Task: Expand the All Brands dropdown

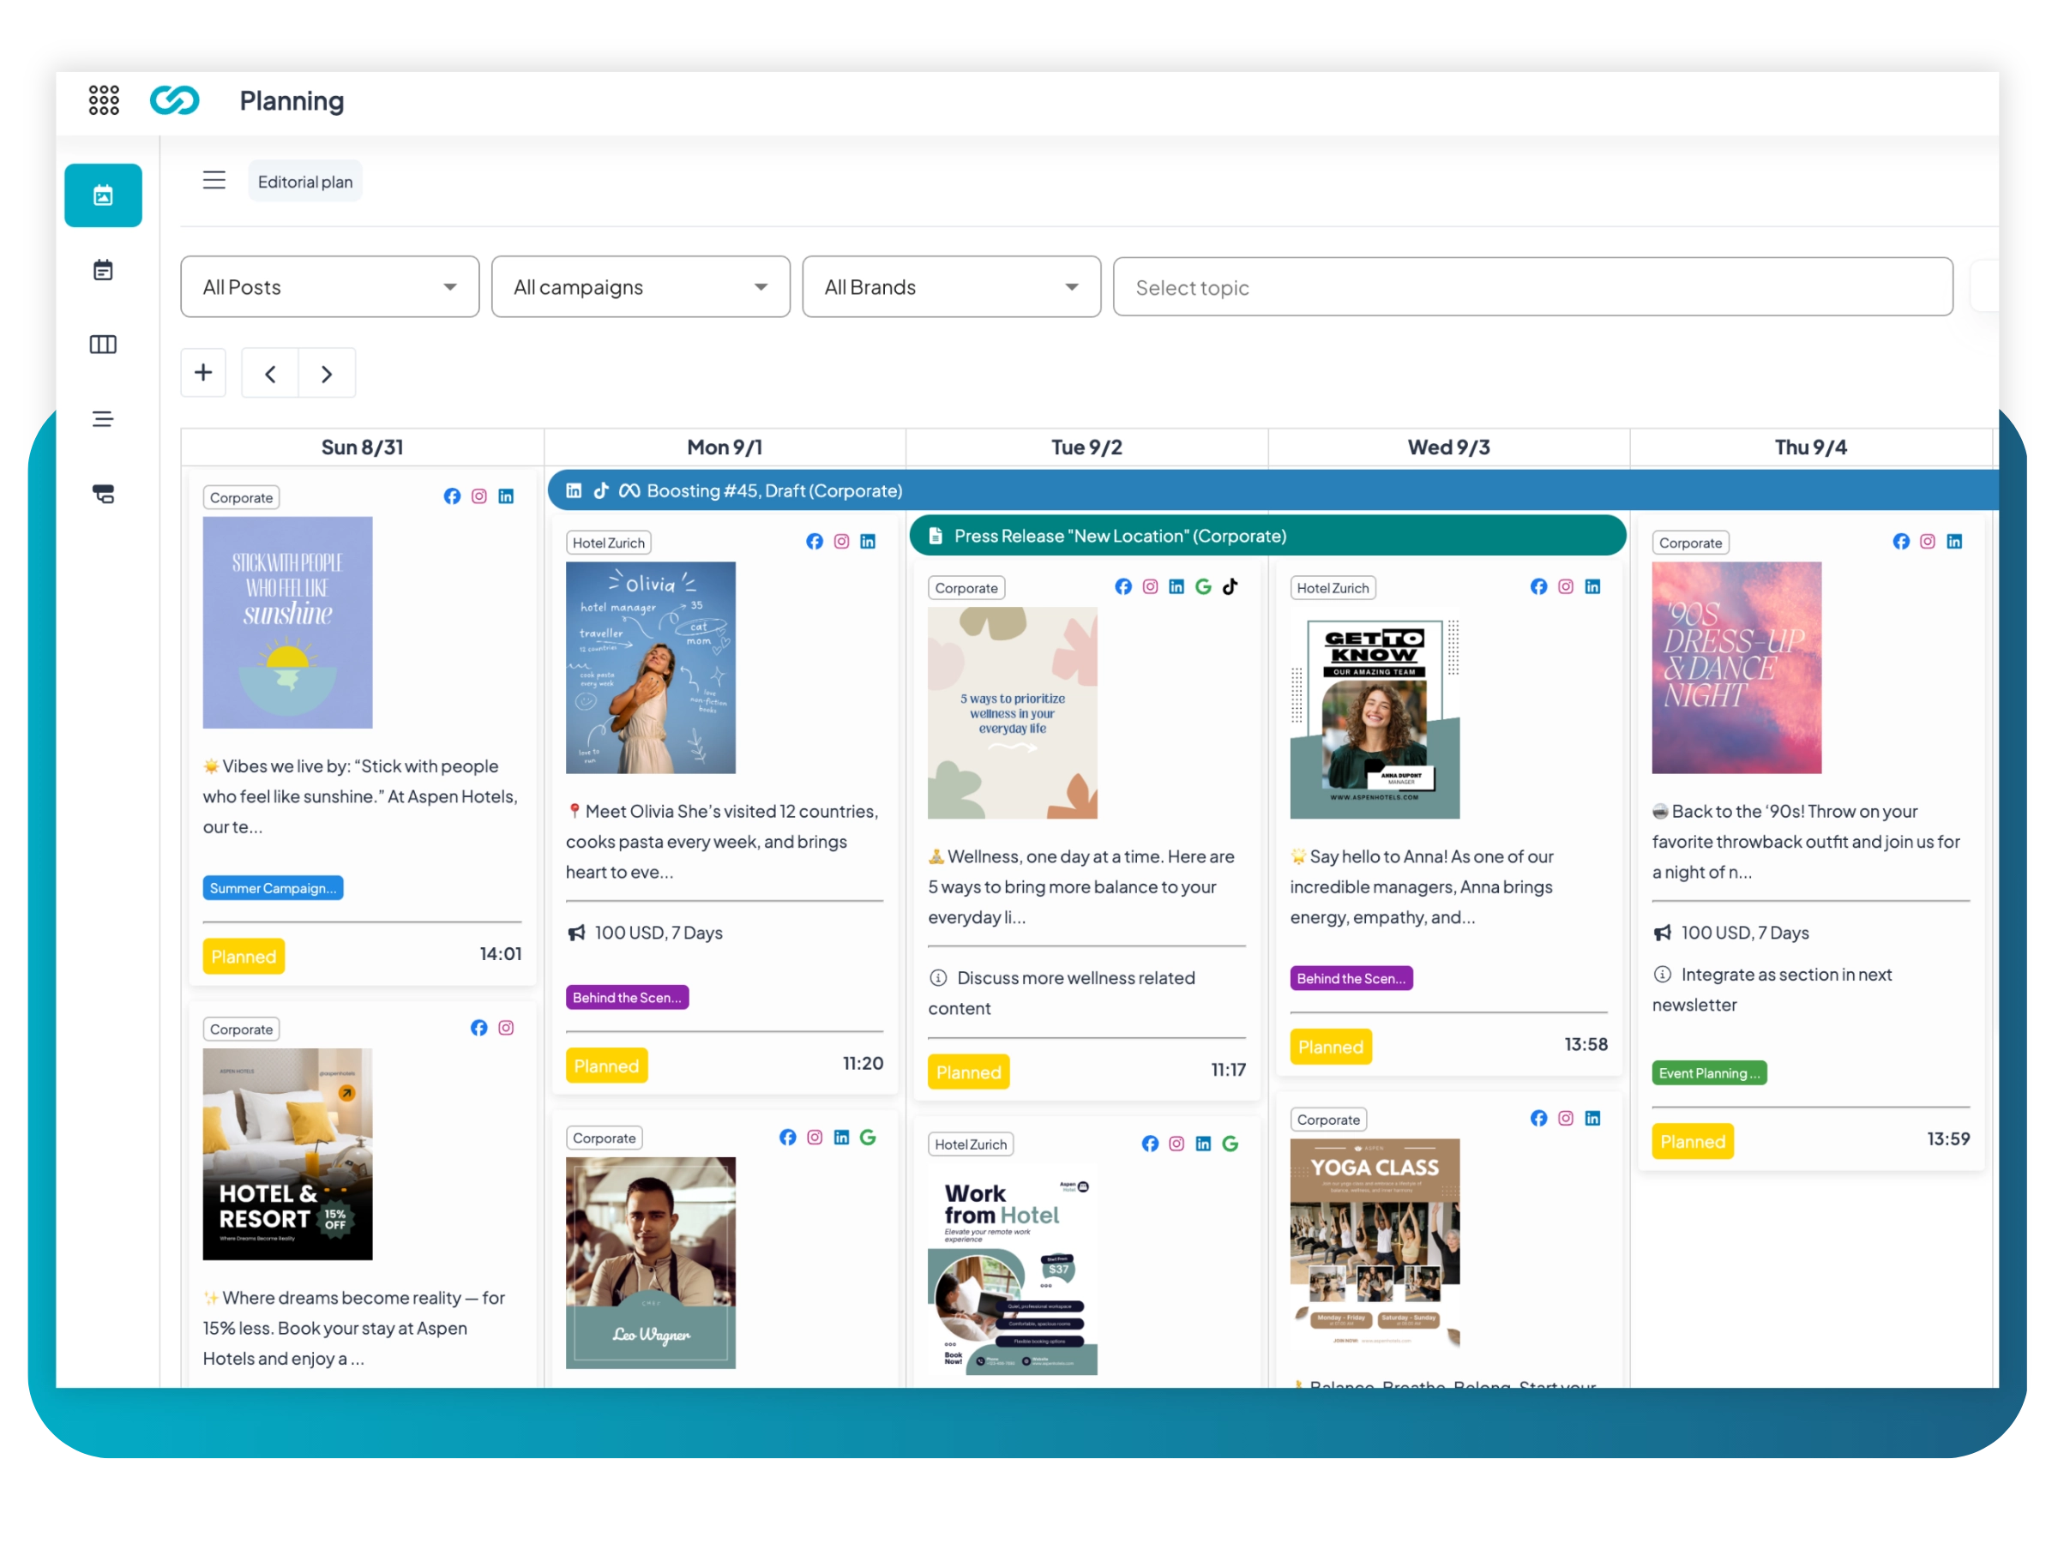Action: coord(952,286)
